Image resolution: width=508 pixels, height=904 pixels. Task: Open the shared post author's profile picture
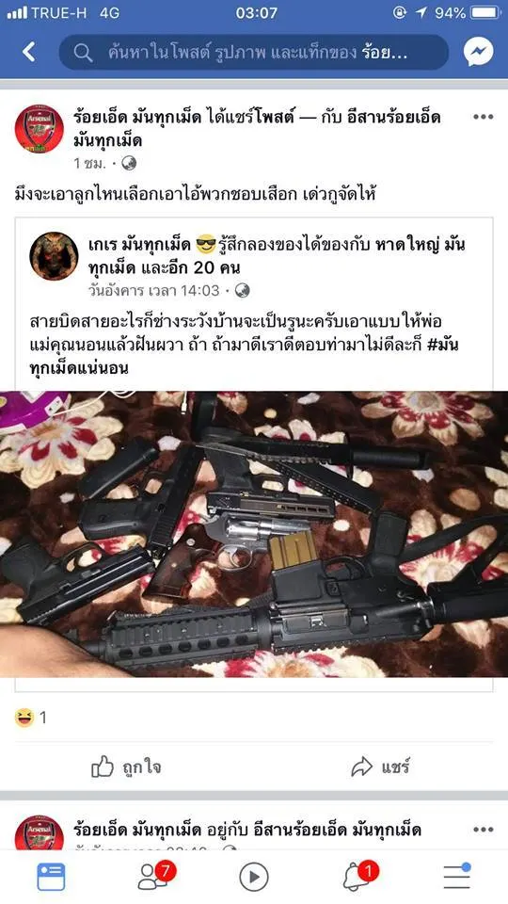tap(54, 256)
